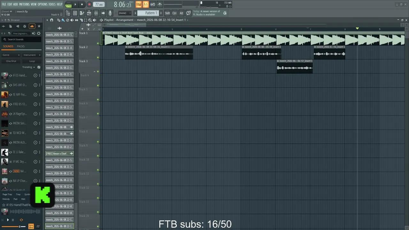The width and height of the screenshot is (409, 230).
Task: Mute Track 1 with its green LED
Action: tap(98, 43)
